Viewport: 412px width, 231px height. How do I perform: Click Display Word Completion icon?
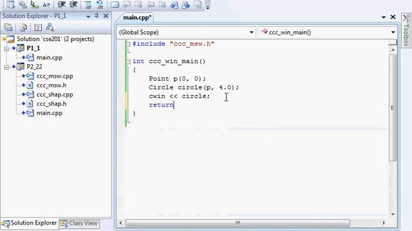point(46,4)
